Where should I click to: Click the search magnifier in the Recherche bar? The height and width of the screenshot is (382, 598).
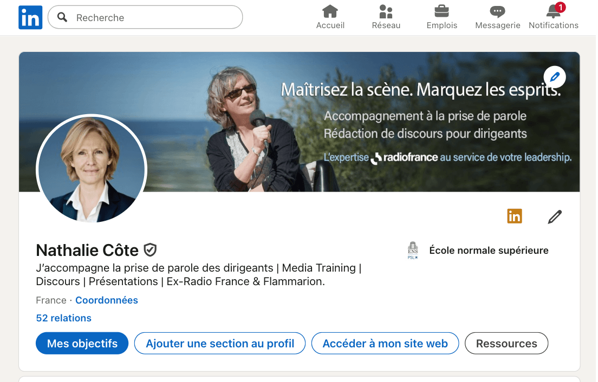[61, 17]
